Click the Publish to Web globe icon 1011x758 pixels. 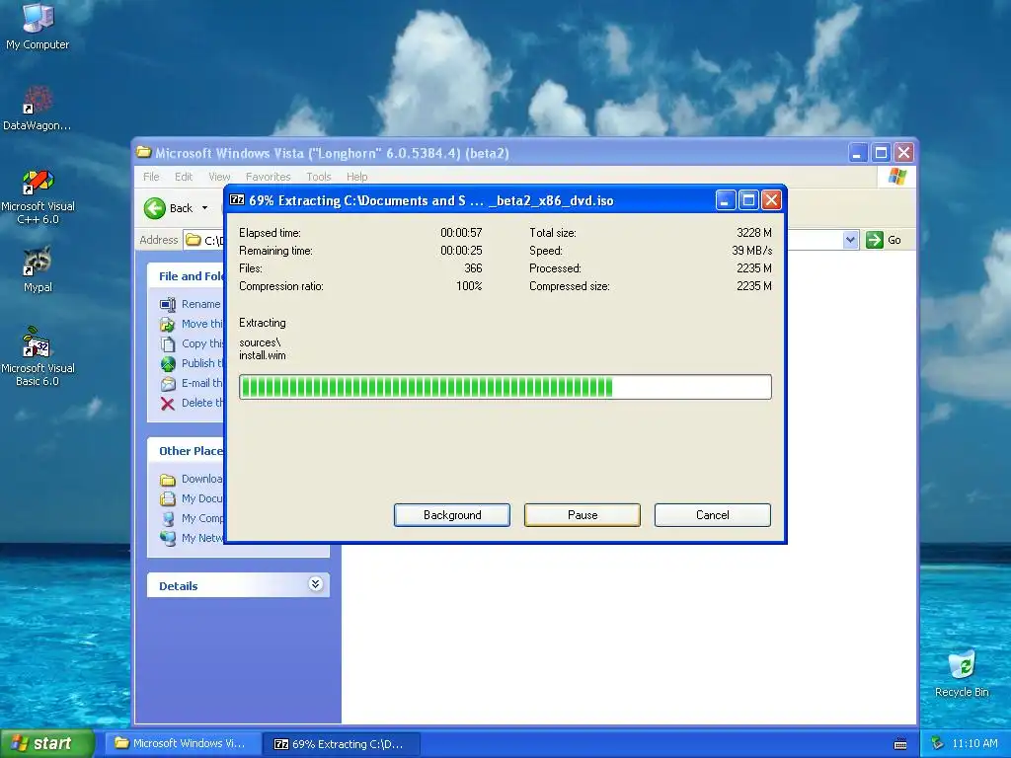[x=168, y=364]
